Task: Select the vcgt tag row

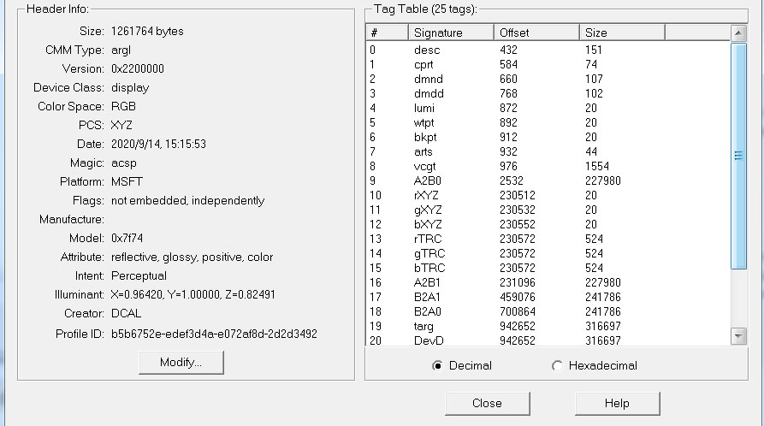Action: click(x=427, y=166)
